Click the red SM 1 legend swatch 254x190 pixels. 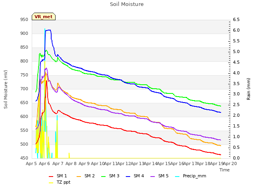point(51,177)
